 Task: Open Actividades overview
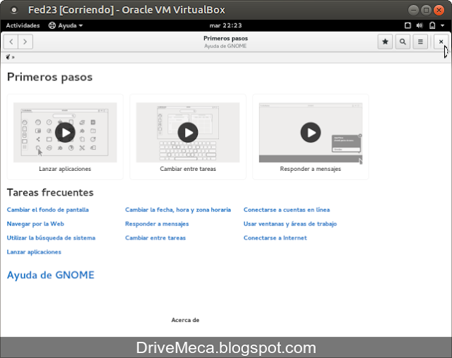click(x=23, y=25)
